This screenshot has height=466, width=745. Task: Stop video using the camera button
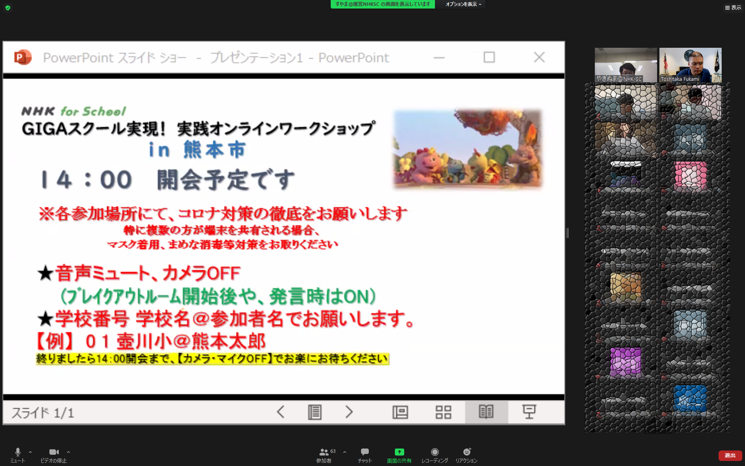pos(54,454)
